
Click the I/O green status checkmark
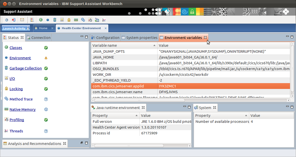46,78
